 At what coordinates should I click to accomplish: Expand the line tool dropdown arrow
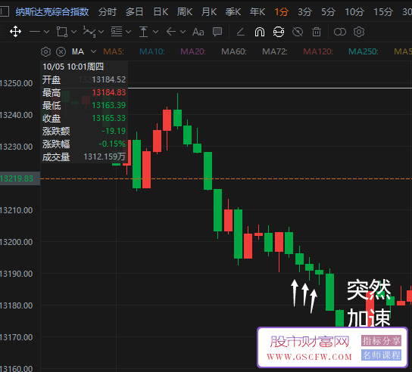pos(47,32)
